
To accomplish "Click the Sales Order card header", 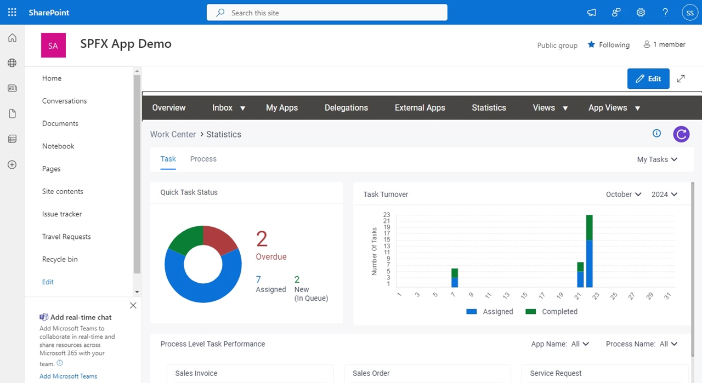I will tap(427, 373).
